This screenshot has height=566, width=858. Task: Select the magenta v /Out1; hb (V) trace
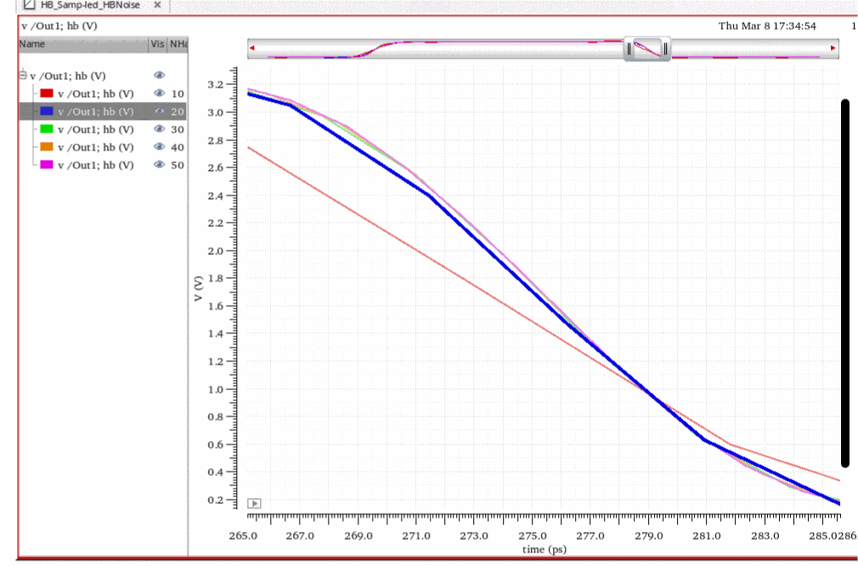click(x=95, y=165)
